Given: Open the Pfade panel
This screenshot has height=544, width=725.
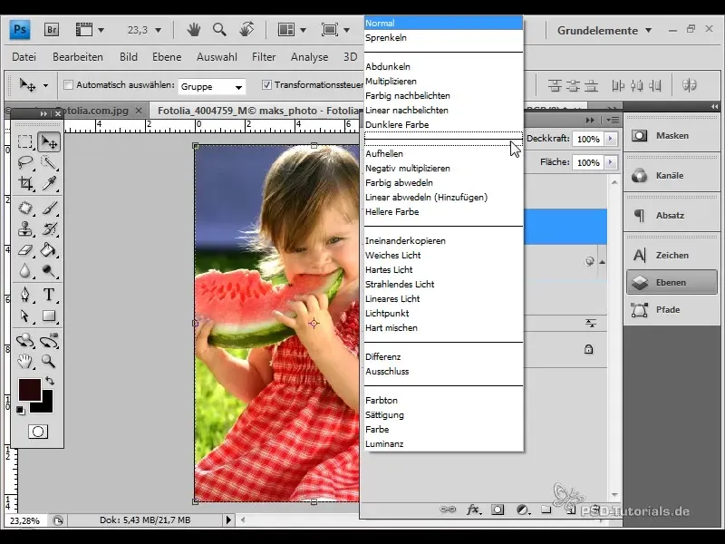Looking at the screenshot, I should tap(672, 309).
